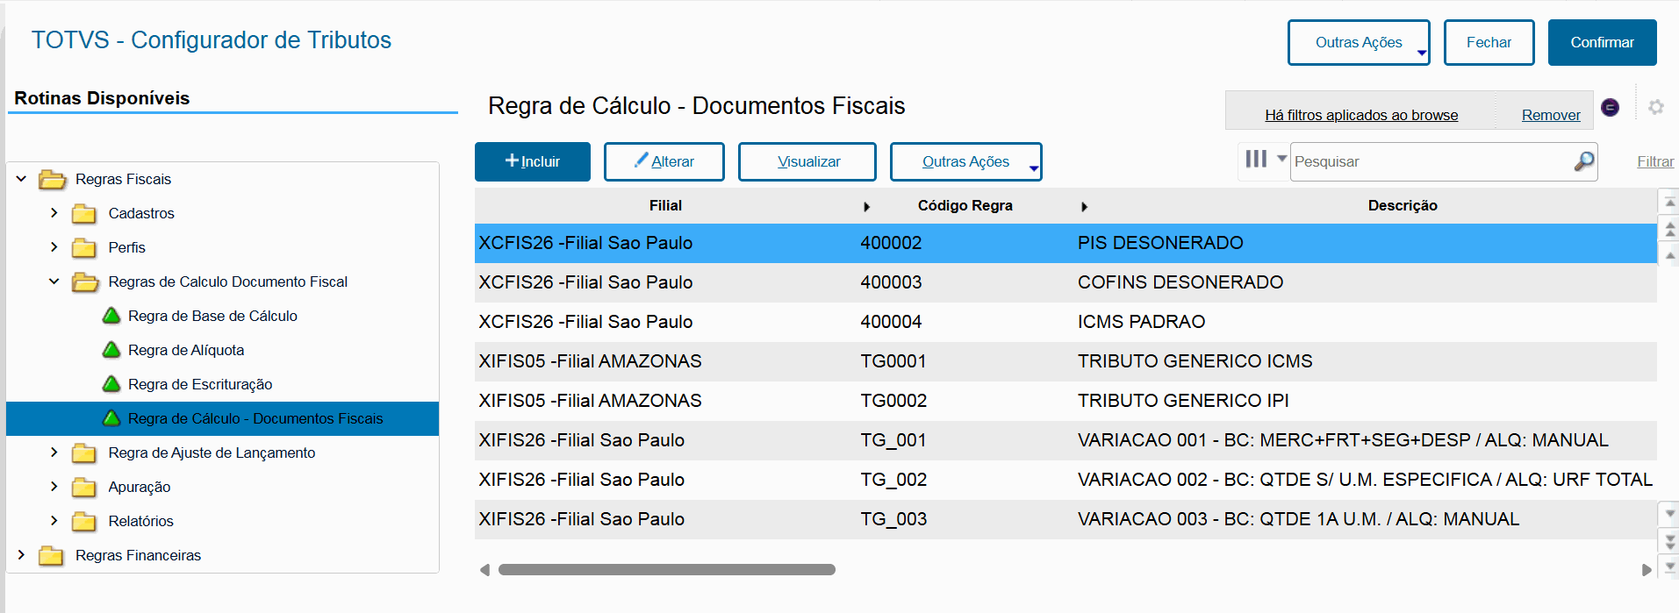Viewport: 1679px width, 613px height.
Task: Expand the Regras Financeiras tree node
Action: [22, 555]
